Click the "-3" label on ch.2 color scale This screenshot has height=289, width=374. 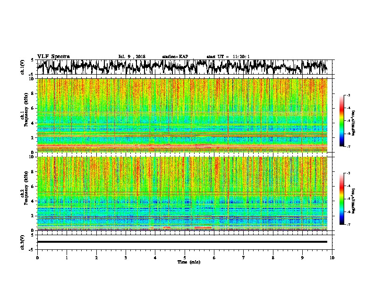348,173
